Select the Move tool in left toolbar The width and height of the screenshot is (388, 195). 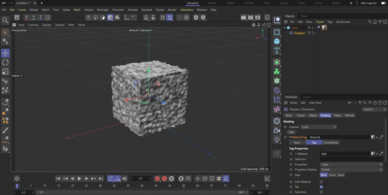(5, 53)
